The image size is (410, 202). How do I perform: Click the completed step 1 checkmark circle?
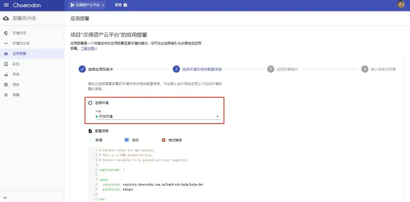click(x=82, y=69)
